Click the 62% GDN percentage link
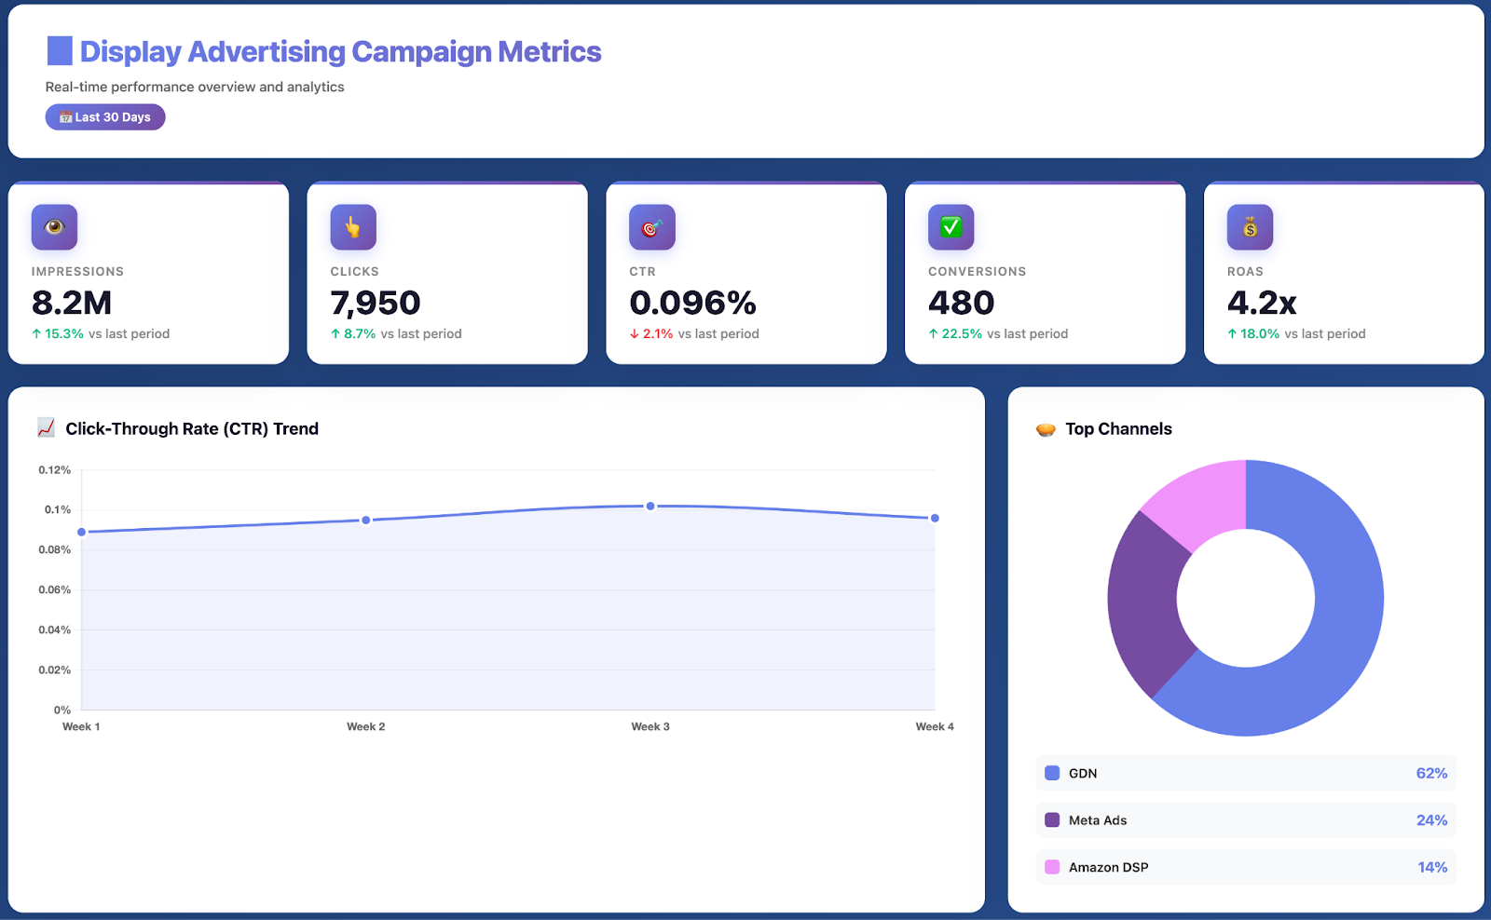Screen dimensions: 1491x920 pos(1431,773)
